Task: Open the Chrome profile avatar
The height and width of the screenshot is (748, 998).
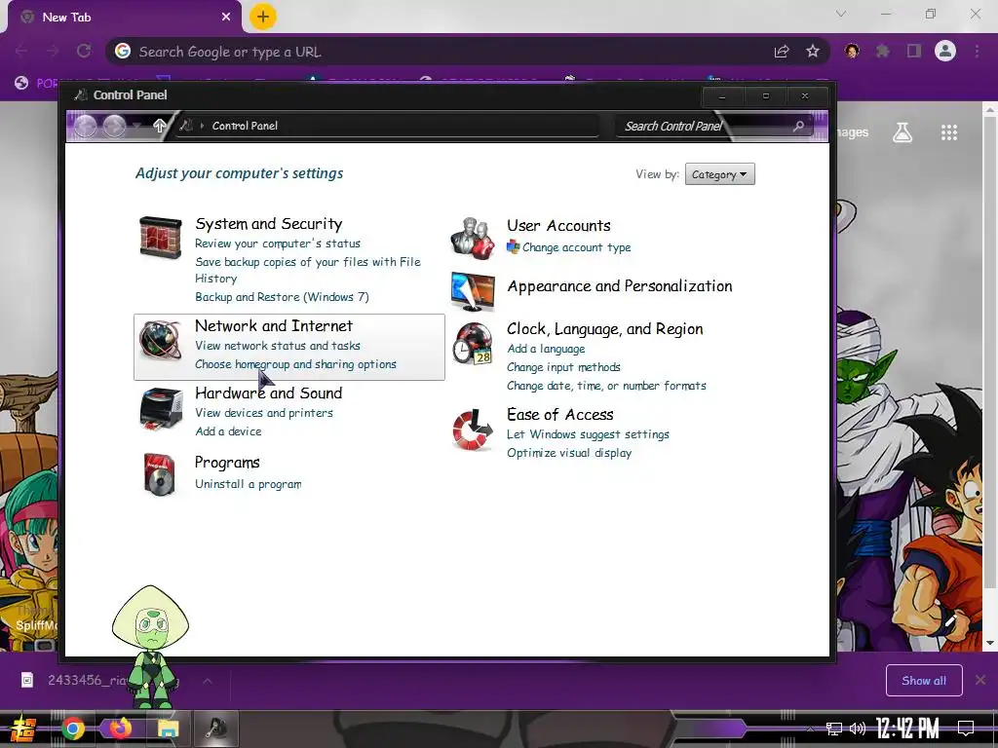Action: (945, 52)
